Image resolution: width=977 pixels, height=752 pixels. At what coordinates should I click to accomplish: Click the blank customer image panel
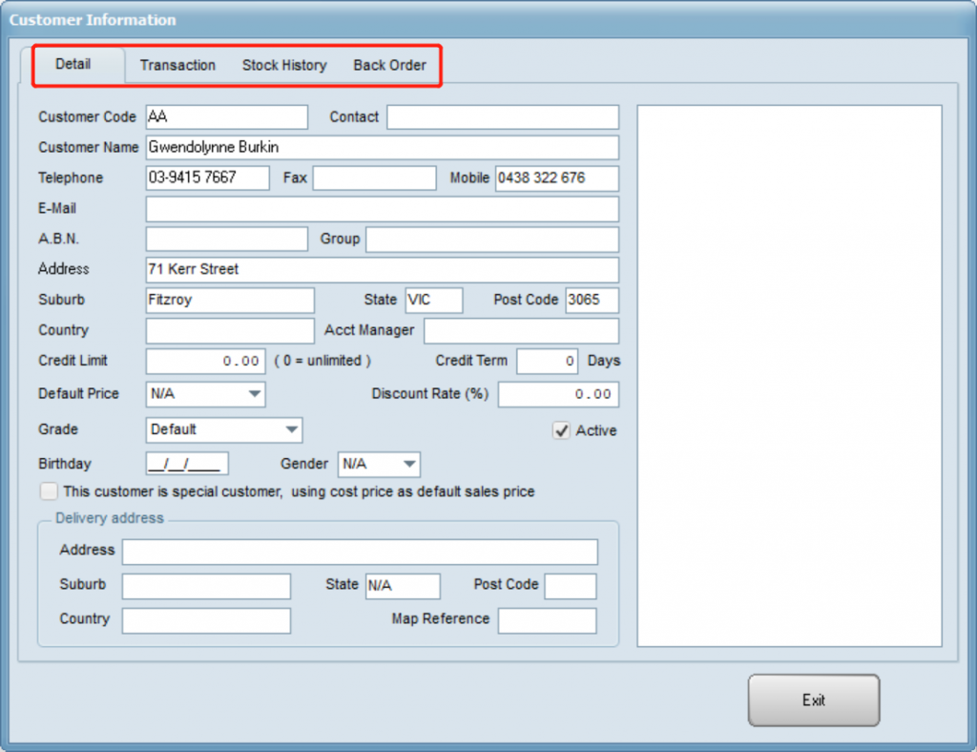789,375
